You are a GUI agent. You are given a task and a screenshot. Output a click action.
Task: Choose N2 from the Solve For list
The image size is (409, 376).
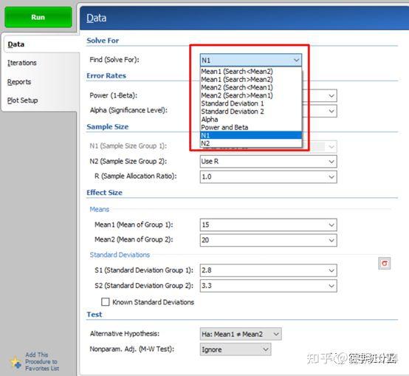[x=251, y=143]
